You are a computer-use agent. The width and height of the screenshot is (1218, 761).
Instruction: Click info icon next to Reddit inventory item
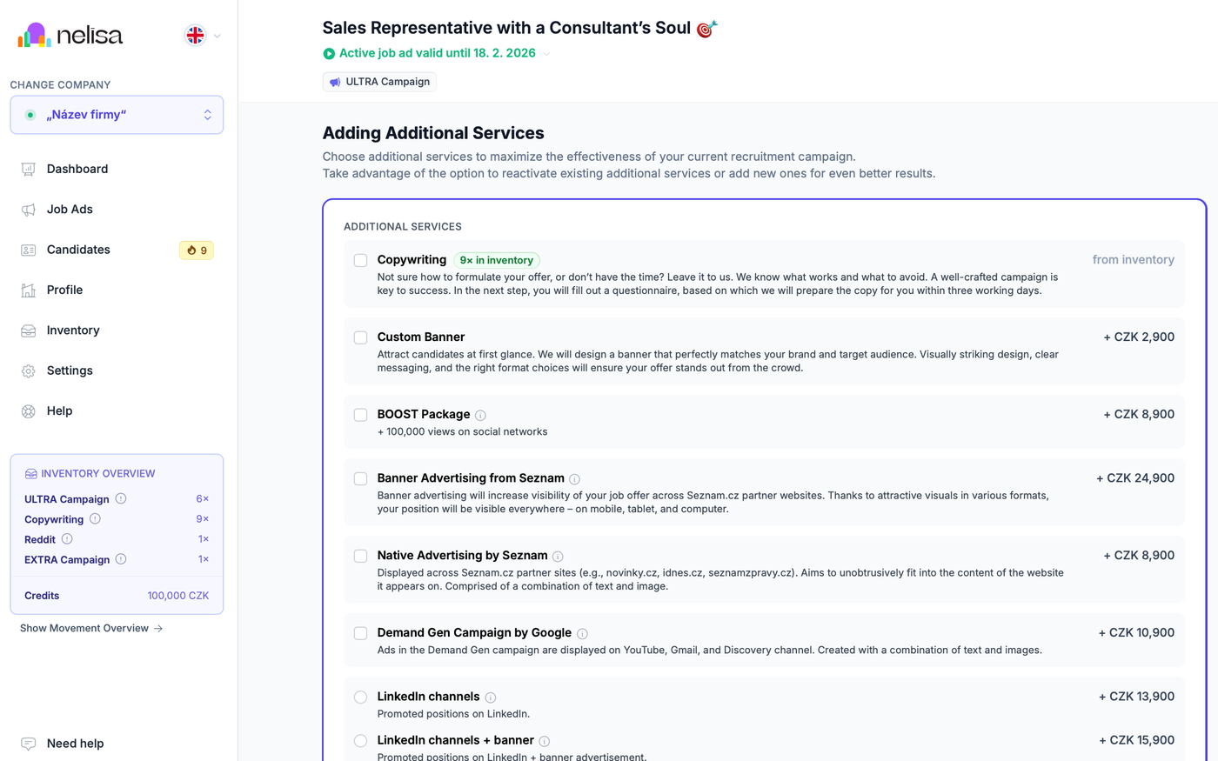67,539
